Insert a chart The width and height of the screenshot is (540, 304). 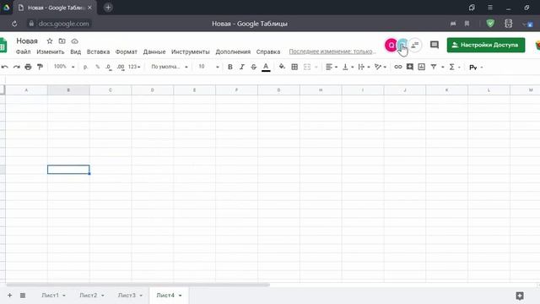click(x=422, y=67)
